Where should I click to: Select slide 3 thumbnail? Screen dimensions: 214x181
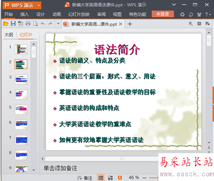21,80
